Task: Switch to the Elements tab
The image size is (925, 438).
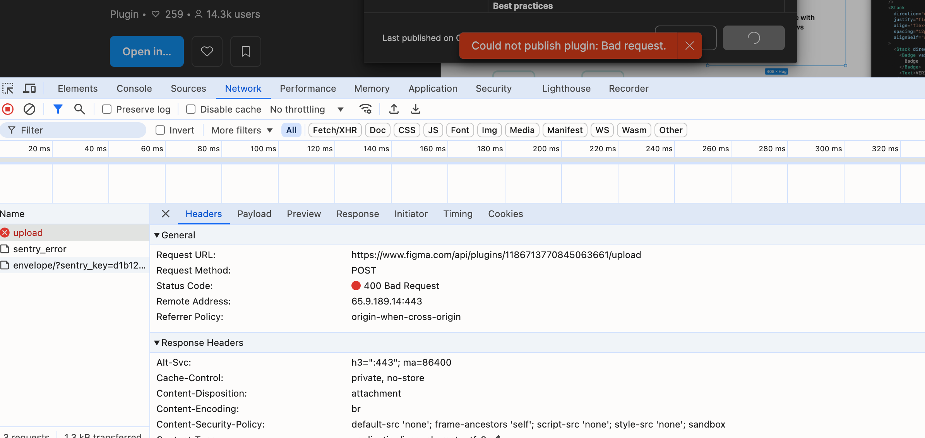Action: click(78, 89)
